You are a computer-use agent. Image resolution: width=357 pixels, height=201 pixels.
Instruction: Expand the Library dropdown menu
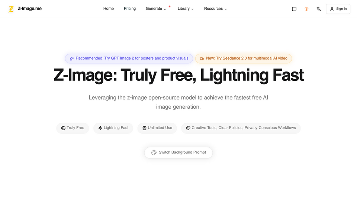point(186,9)
